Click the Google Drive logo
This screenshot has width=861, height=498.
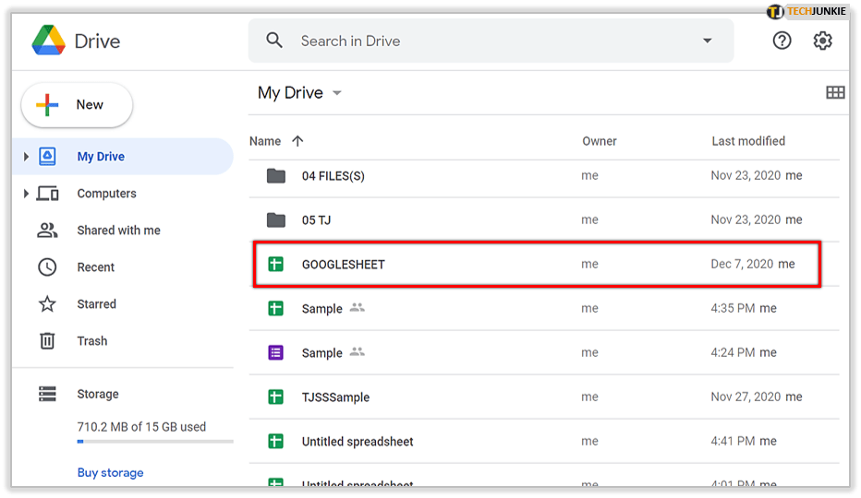click(x=48, y=41)
